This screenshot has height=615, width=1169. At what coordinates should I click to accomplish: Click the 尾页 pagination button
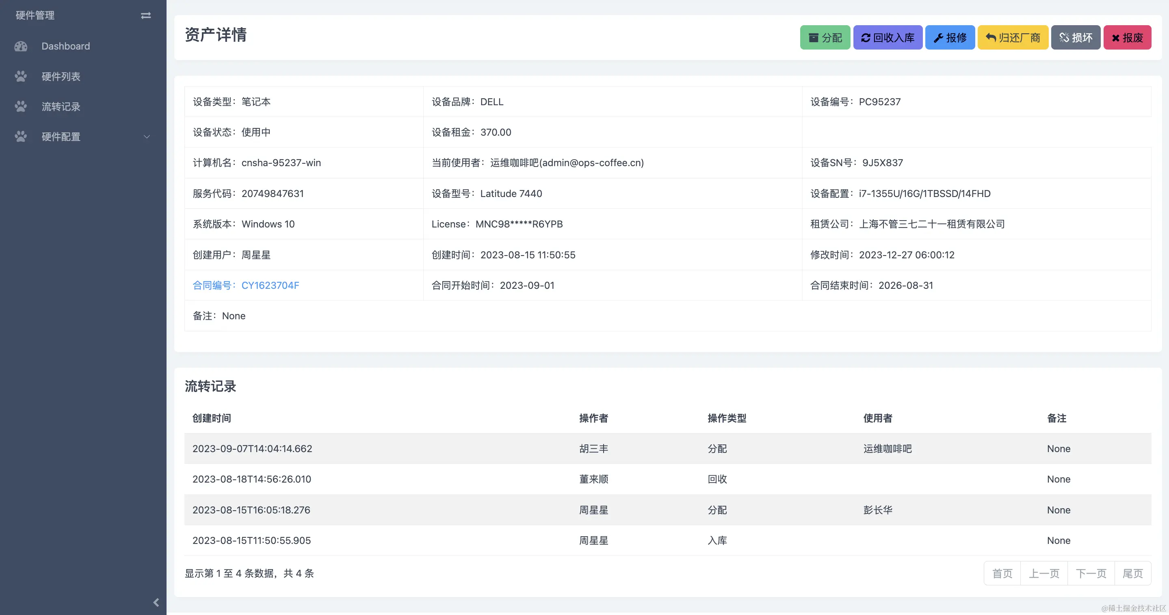tap(1132, 573)
